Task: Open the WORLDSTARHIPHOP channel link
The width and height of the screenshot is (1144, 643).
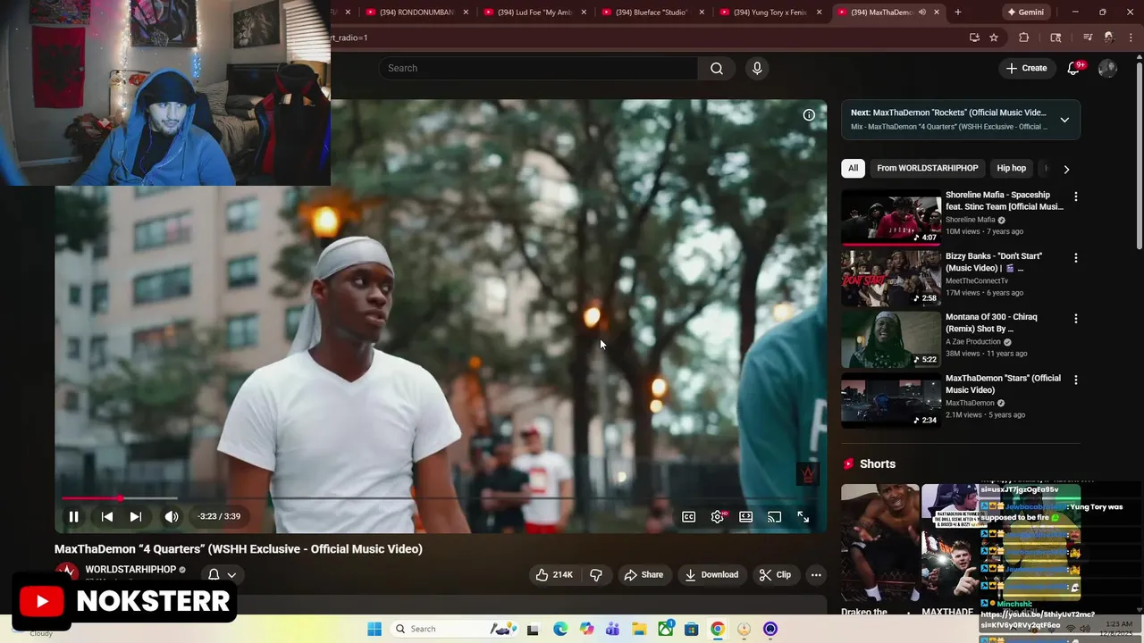Action: coord(130,569)
